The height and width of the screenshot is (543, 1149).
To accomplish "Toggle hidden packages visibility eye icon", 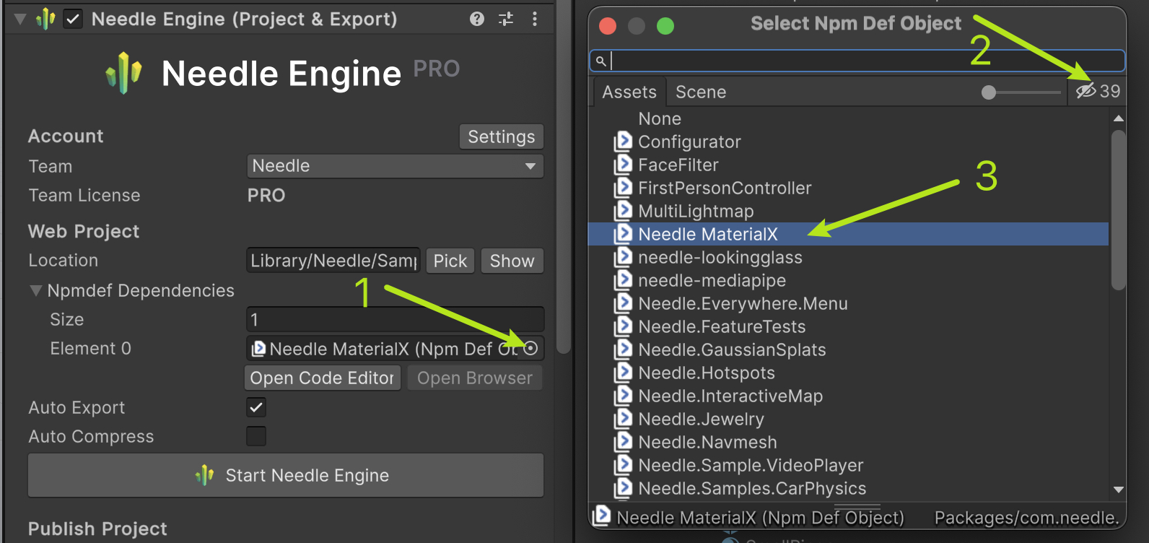I will pos(1085,91).
